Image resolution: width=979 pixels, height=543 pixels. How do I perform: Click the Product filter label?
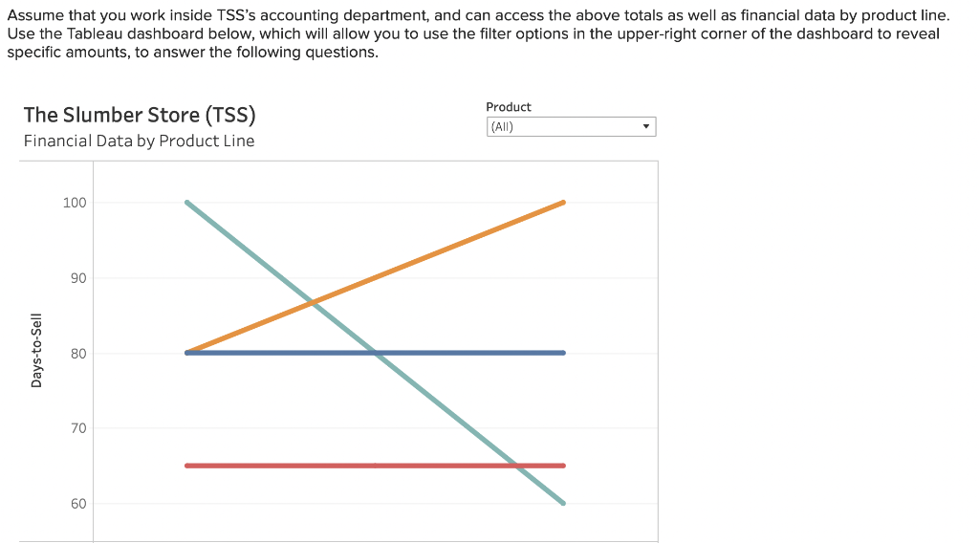509,107
